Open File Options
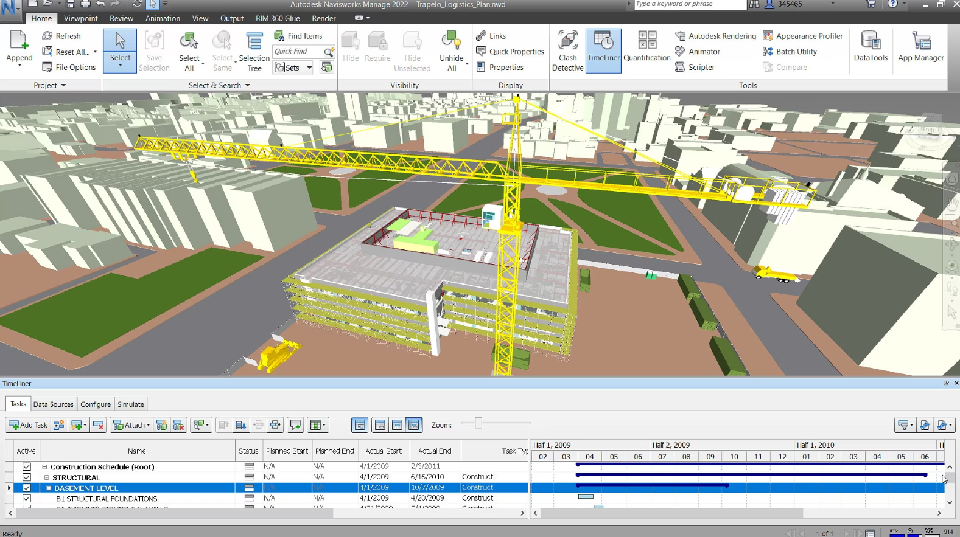The image size is (960, 537). tap(69, 68)
